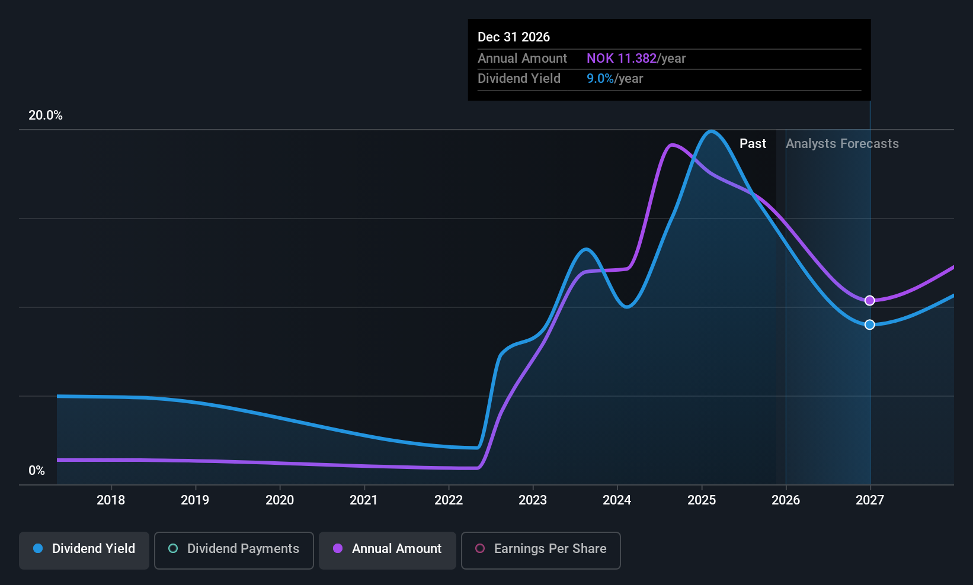Click the blue Dividend Yield dot icon
The width and height of the screenshot is (973, 585).
[38, 549]
